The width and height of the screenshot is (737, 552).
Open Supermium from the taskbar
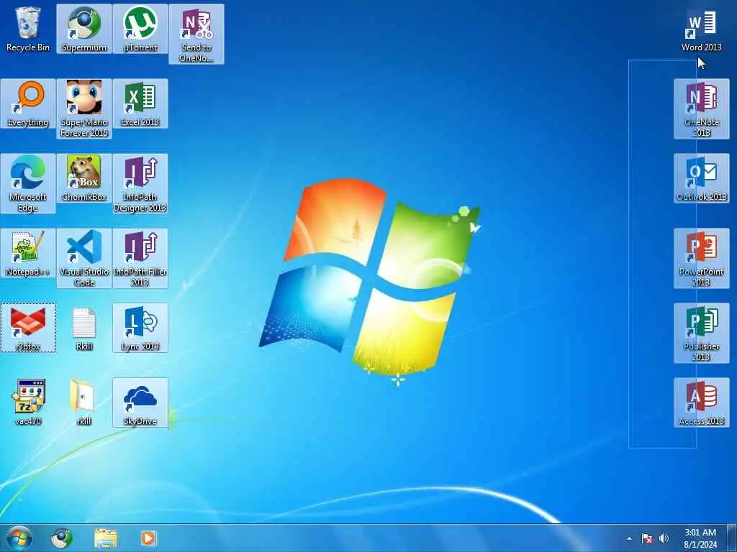[62, 538]
